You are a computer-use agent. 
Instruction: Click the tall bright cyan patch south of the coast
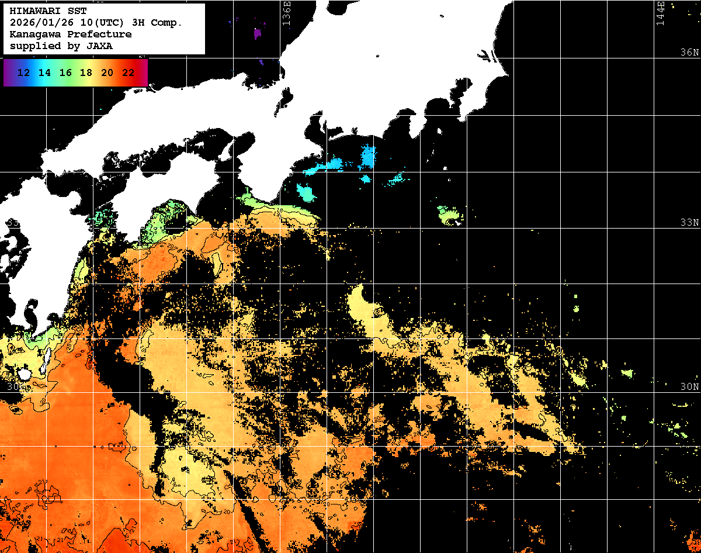click(x=369, y=157)
